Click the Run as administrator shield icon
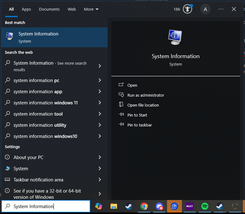245x214 pixels. click(x=121, y=95)
